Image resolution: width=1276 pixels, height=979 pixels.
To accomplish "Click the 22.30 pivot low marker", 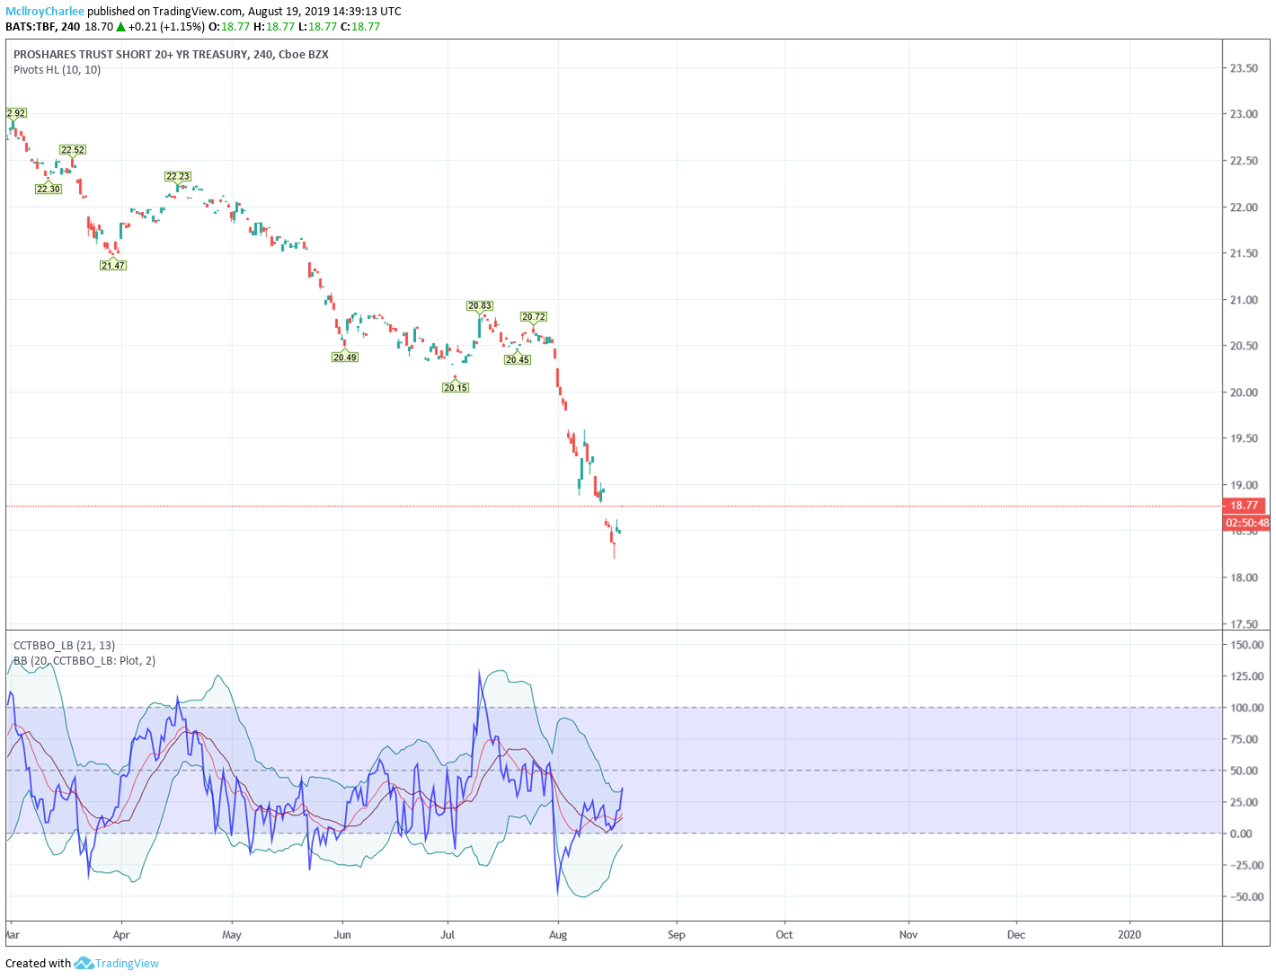I will (x=49, y=189).
